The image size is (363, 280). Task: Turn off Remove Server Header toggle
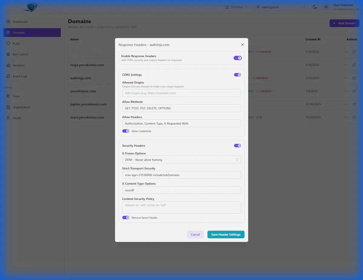(126, 218)
